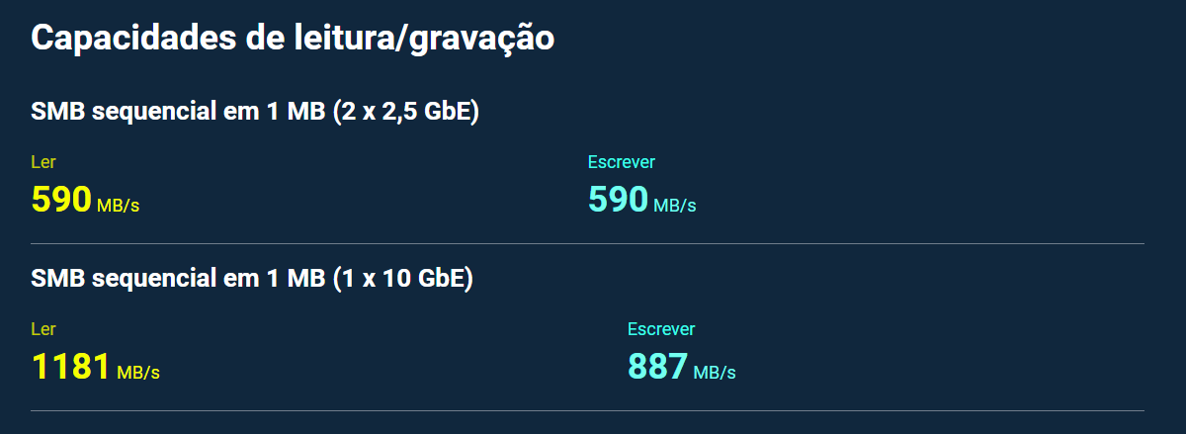Click the MB/s unit next to cyan 590
1186x434 pixels.
pyautogui.click(x=675, y=205)
